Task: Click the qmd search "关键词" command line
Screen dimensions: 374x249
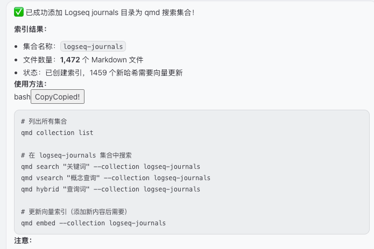Action: [111, 167]
